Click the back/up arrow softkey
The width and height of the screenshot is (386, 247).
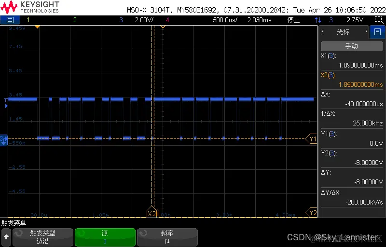tap(6, 237)
